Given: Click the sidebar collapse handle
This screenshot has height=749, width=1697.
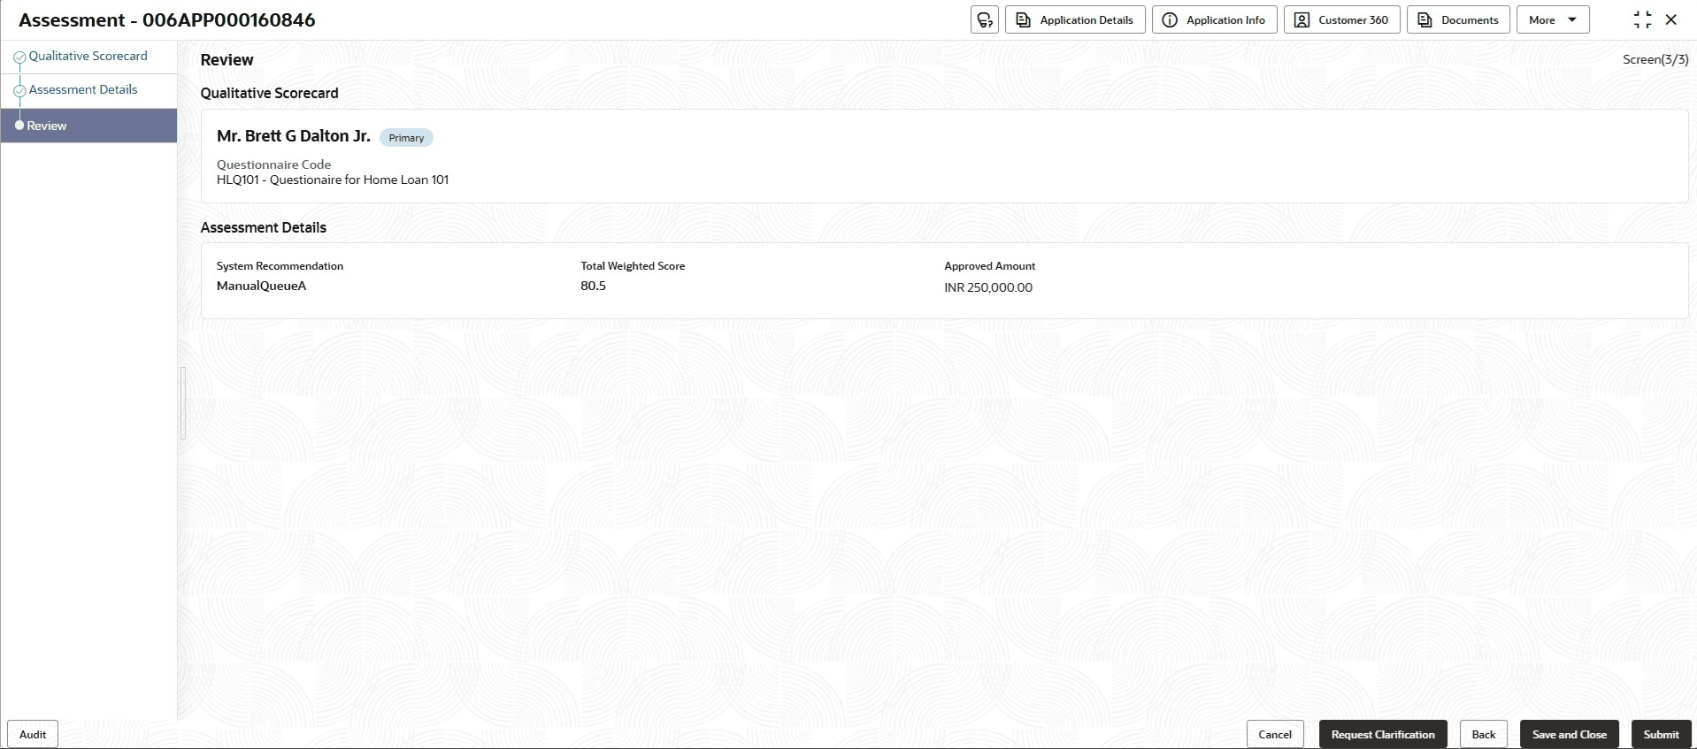Looking at the screenshot, I should click(x=183, y=403).
